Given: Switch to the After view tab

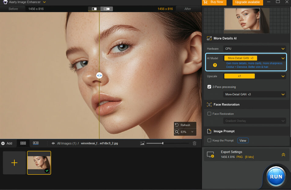Looking at the screenshot, I should coord(187,9).
